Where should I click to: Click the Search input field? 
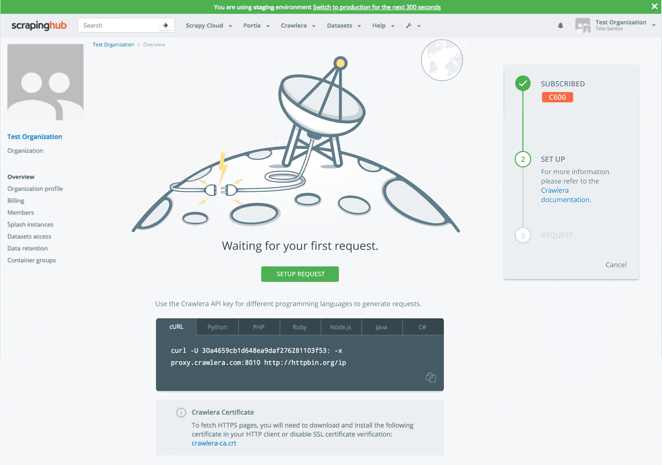[119, 25]
